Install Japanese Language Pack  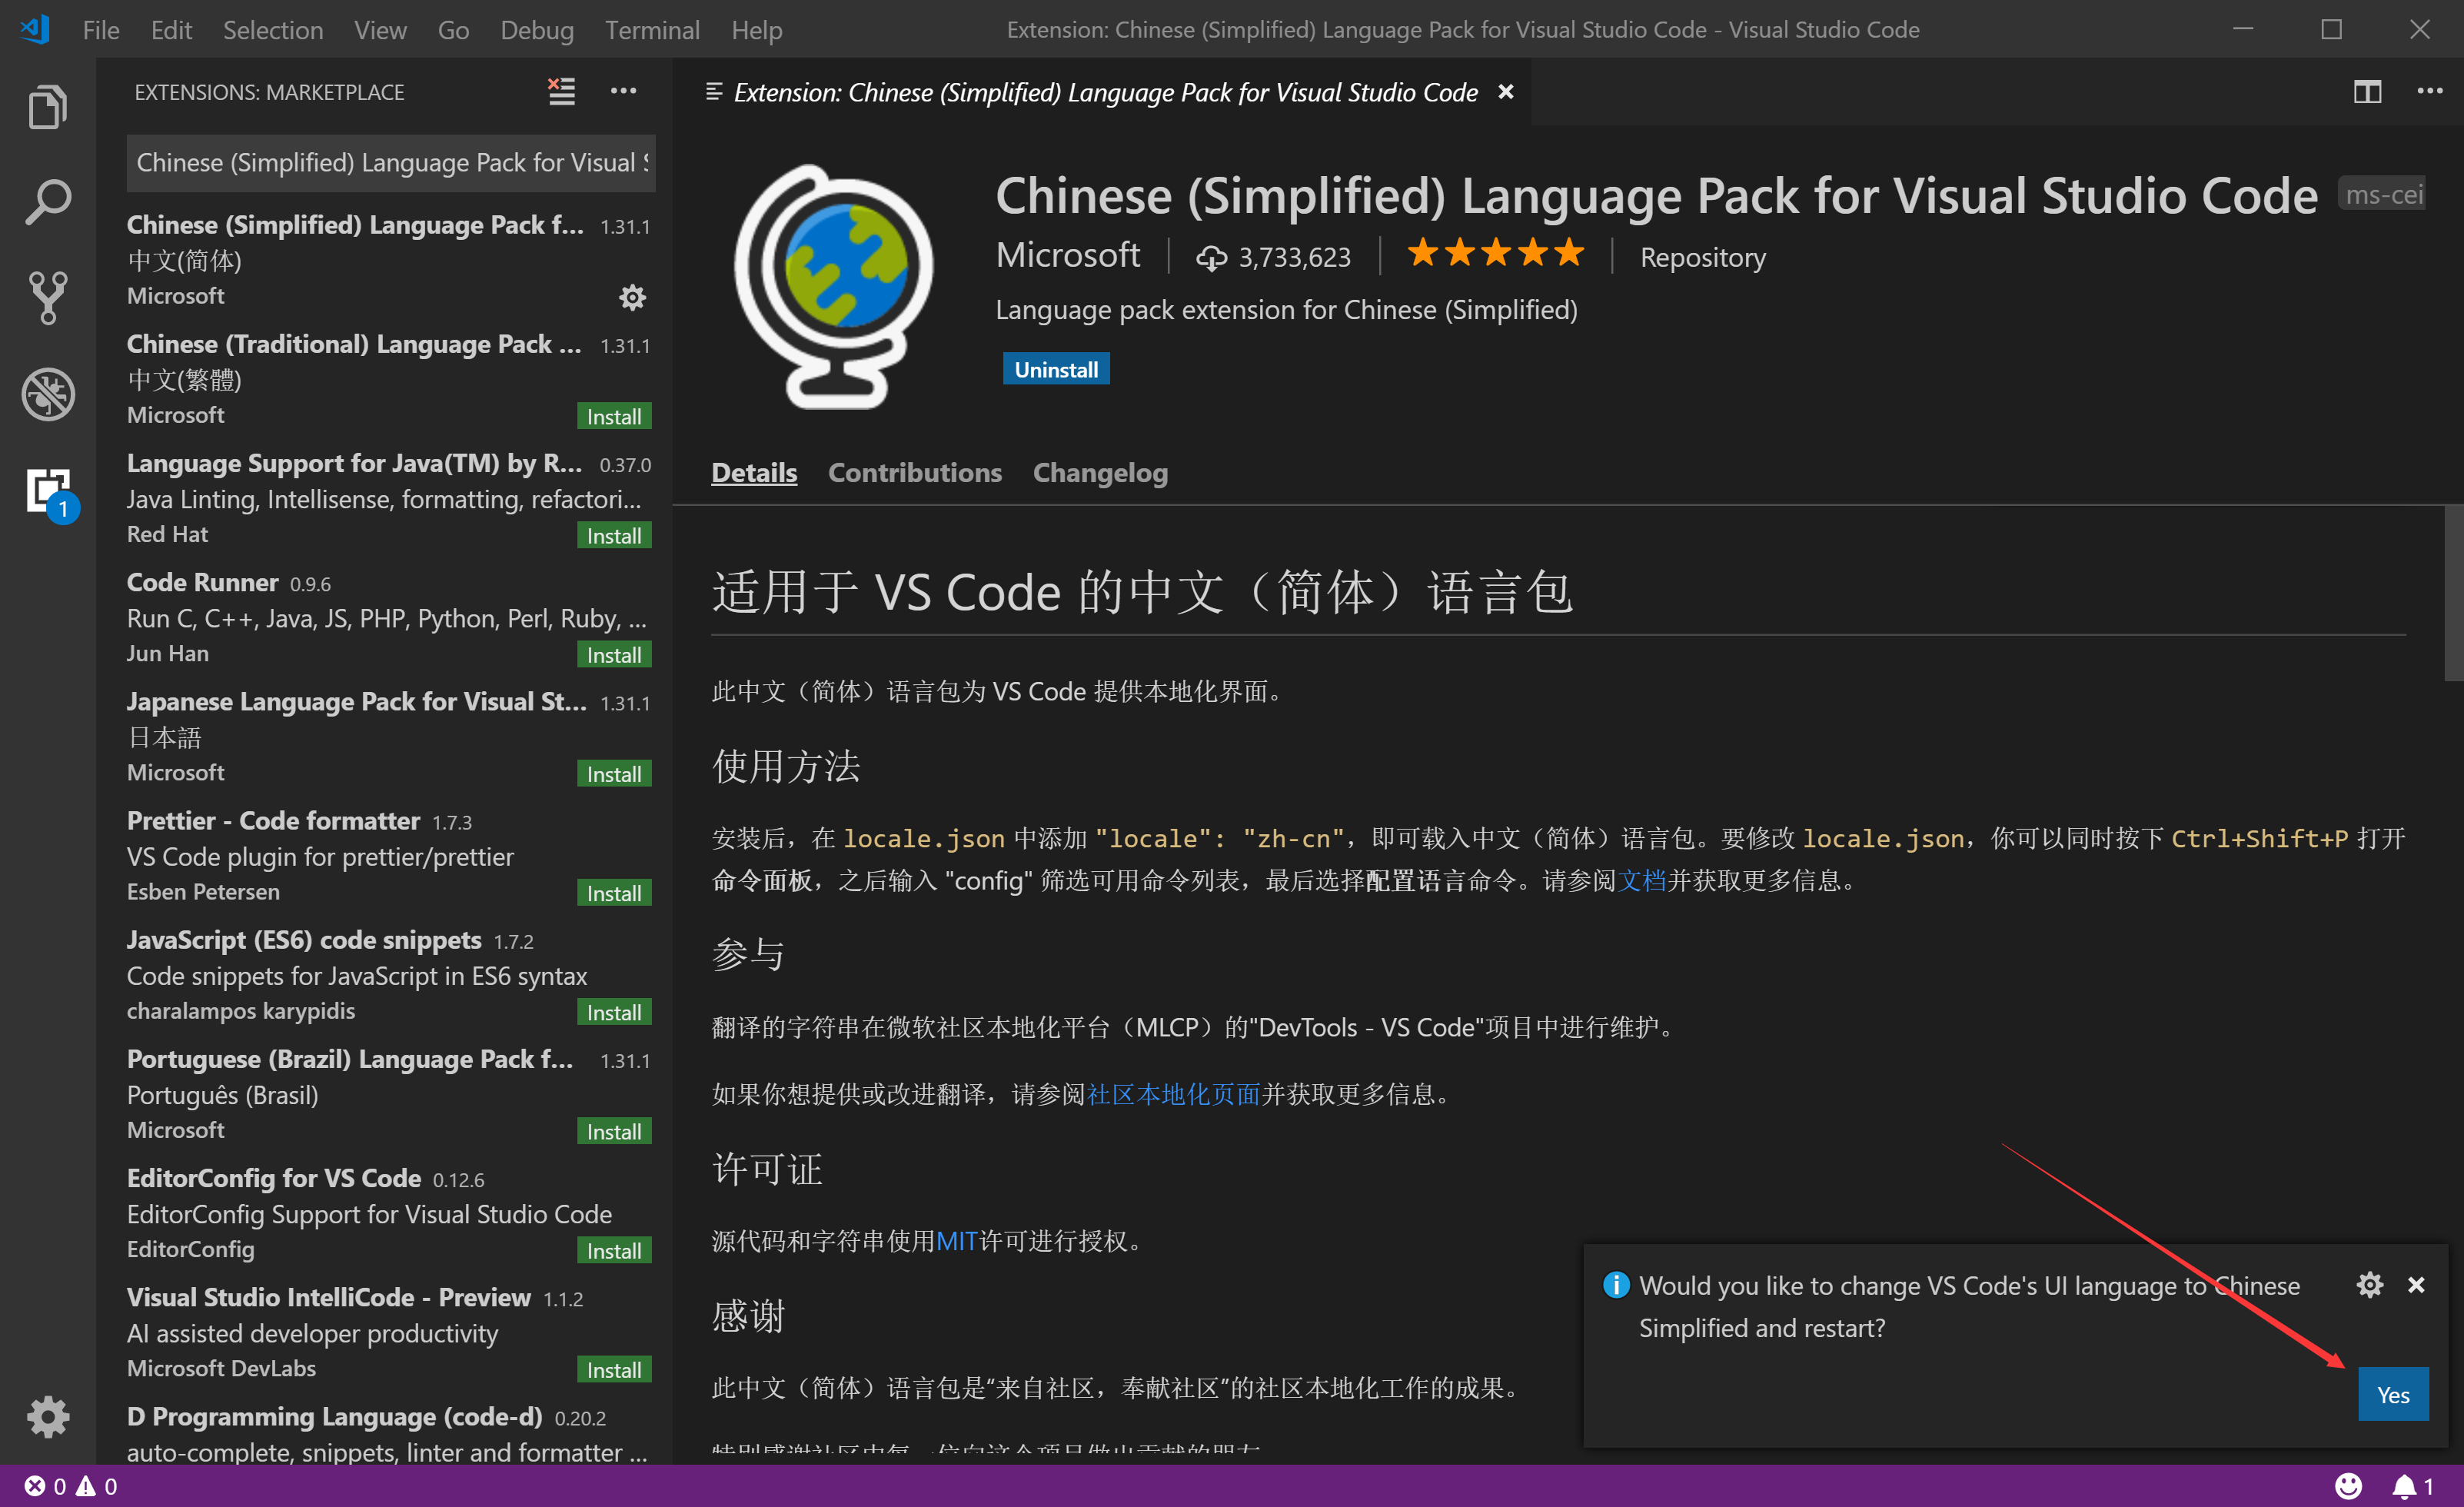pyautogui.click(x=614, y=773)
